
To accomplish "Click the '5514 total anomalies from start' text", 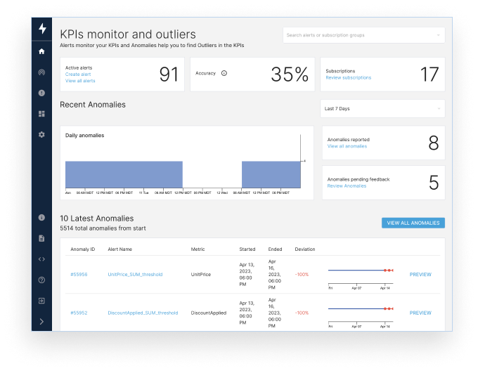I will (x=103, y=228).
